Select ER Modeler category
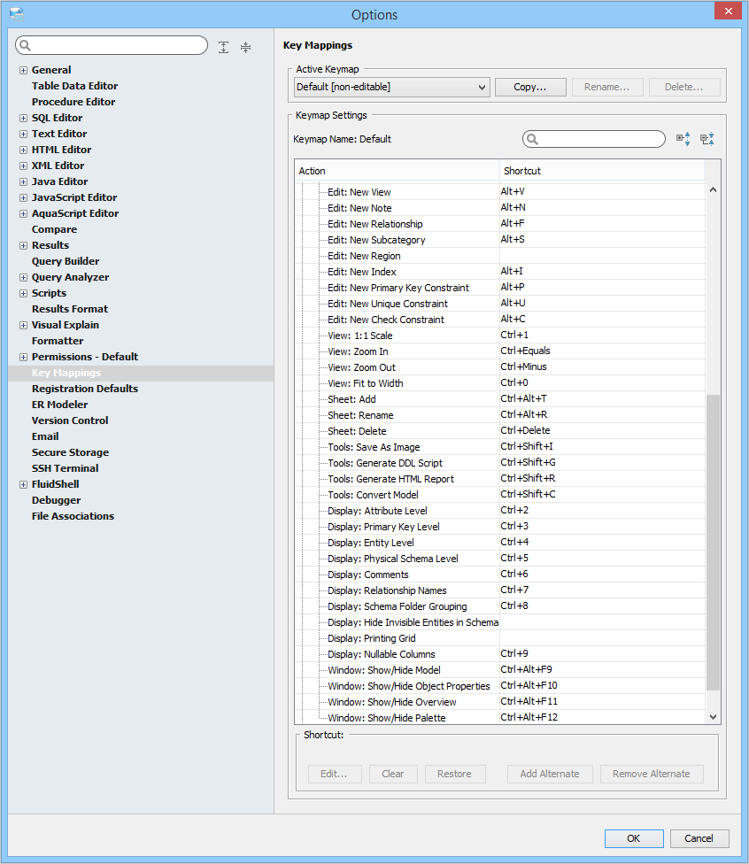 point(59,405)
